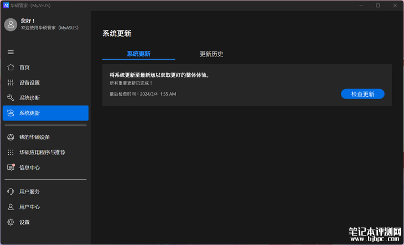Viewport: 404px width, 245px height.
Task: Click the sliders icon beside 设备设置
Action: click(x=11, y=82)
